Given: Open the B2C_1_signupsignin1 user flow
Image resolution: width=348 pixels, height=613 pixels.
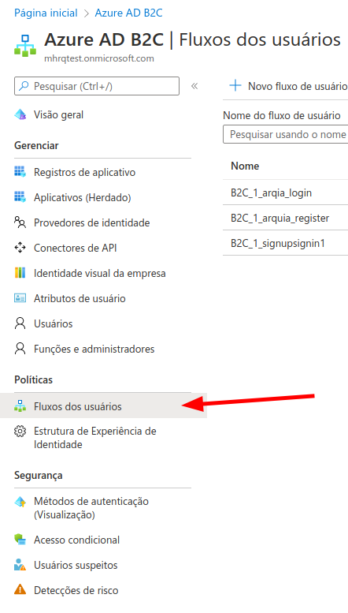Looking at the screenshot, I should [x=278, y=243].
